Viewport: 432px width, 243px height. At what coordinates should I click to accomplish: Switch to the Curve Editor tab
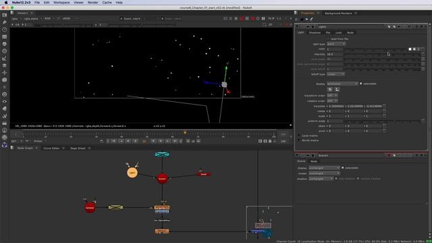coord(51,148)
